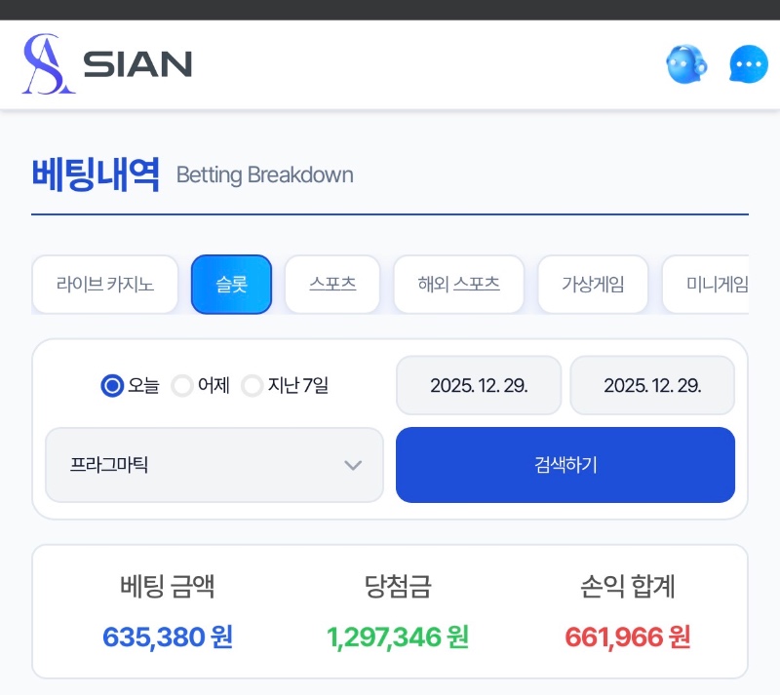Select the 가상게임 tab
The image size is (780, 695).
(593, 285)
